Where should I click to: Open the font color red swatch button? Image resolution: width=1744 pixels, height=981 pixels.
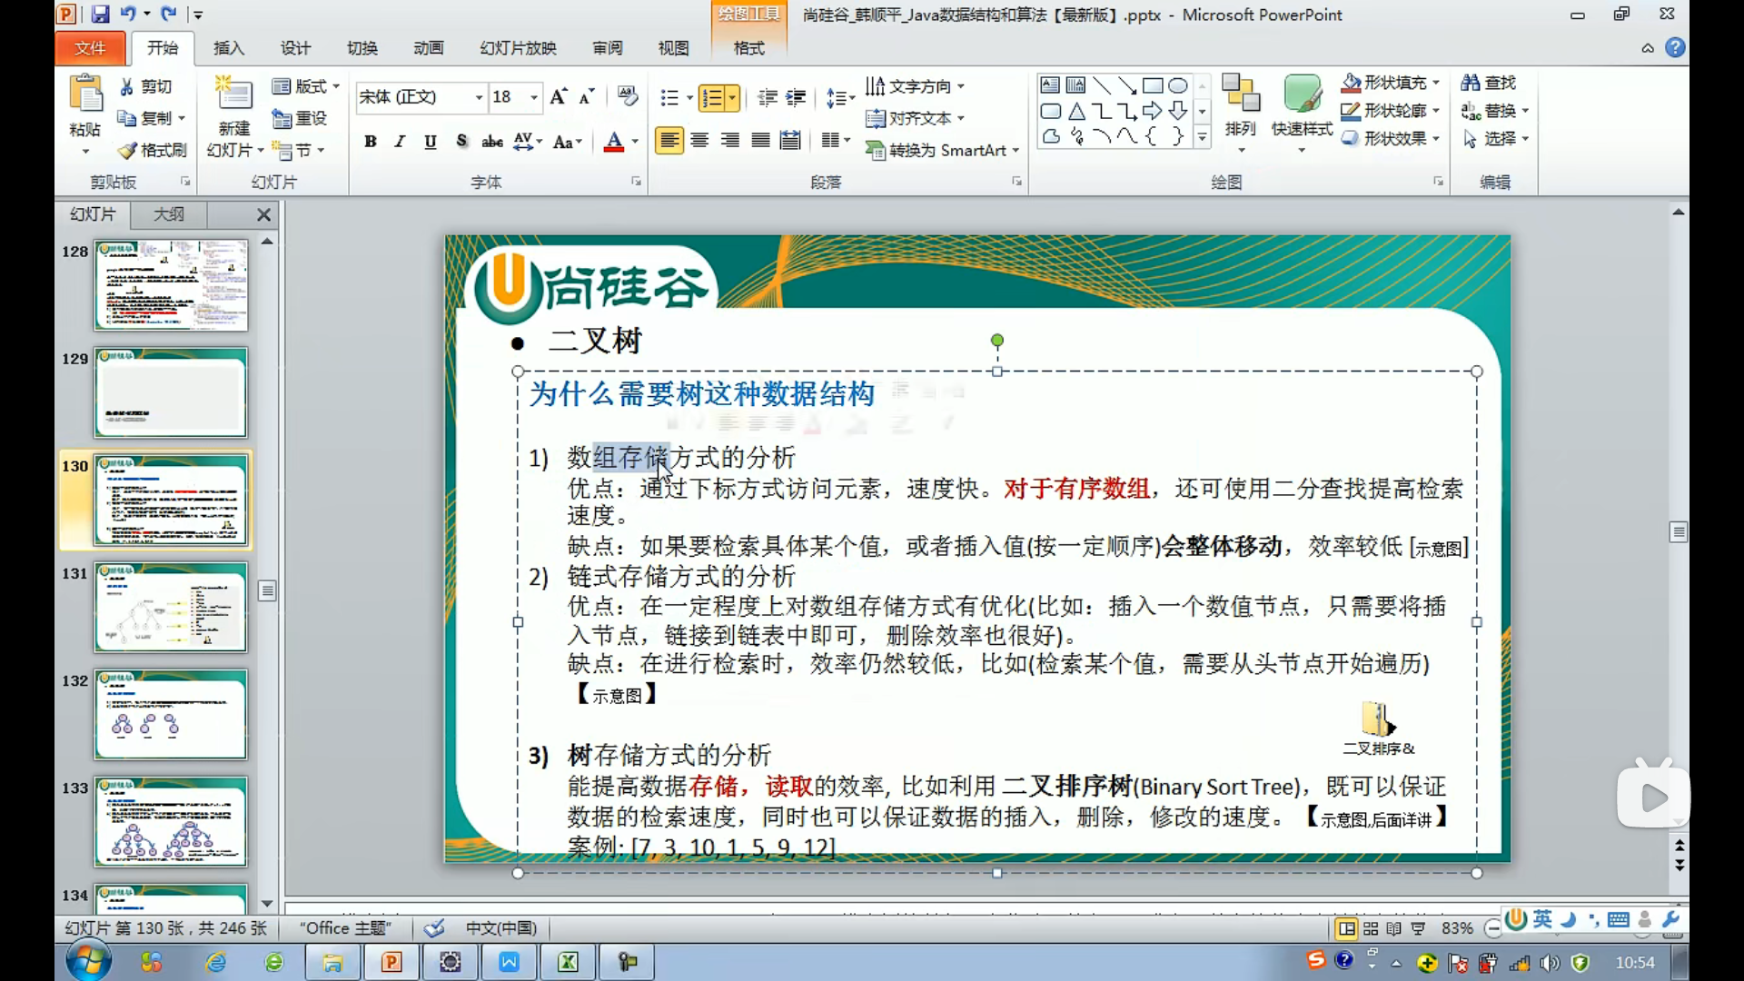coord(614,142)
